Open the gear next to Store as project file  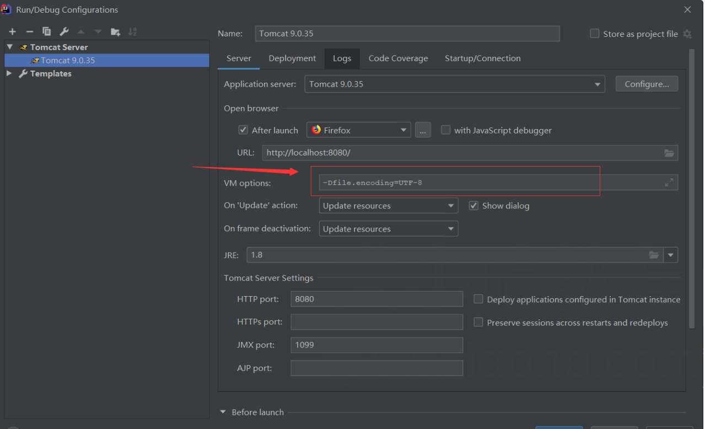687,34
